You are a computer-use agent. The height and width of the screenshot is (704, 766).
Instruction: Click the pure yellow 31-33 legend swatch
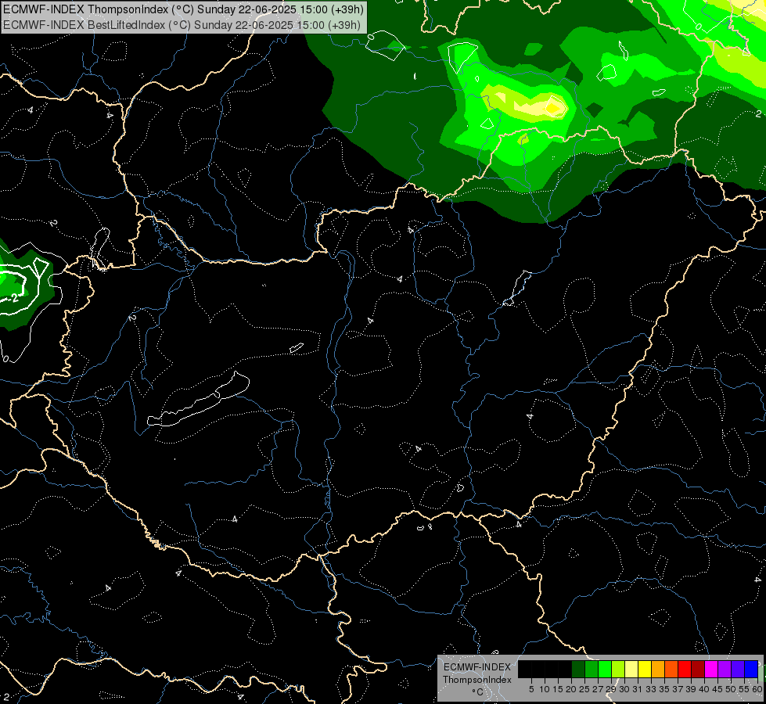tap(645, 669)
